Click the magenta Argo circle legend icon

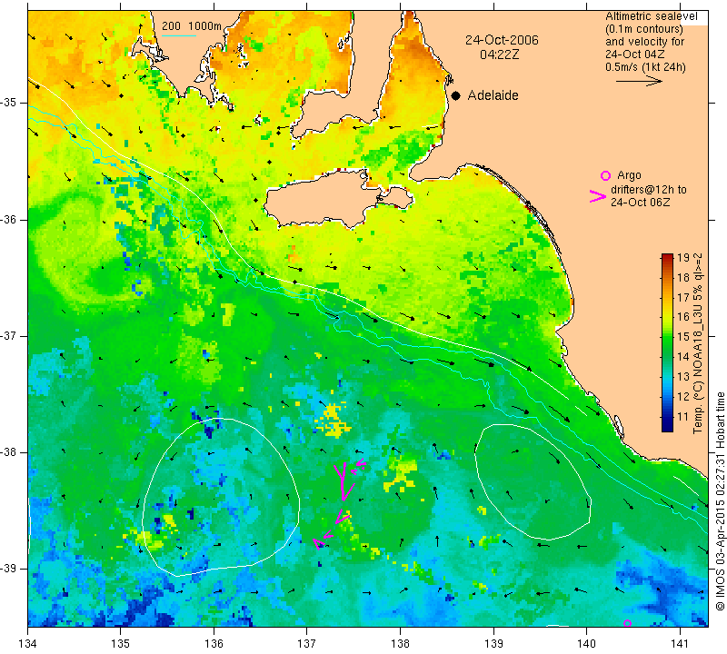coord(605,175)
